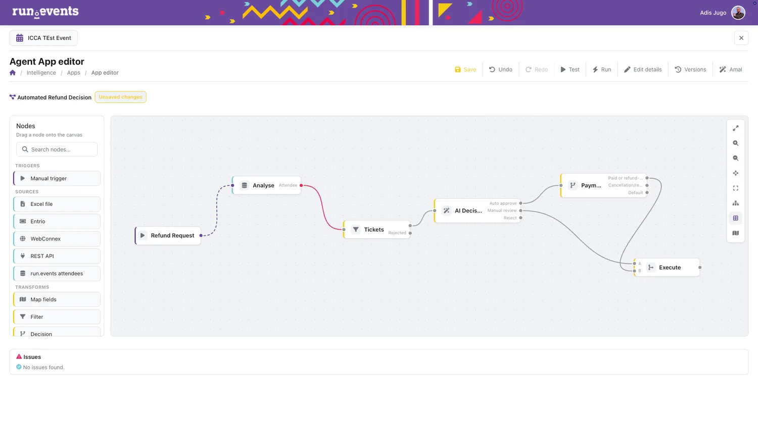
Task: Click the App editor breadcrumb
Action: point(105,73)
